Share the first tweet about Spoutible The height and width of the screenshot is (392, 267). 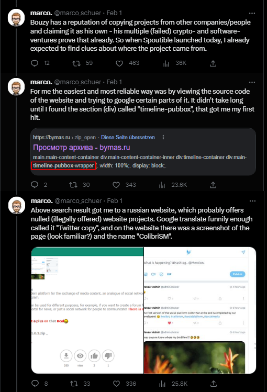coord(213,63)
